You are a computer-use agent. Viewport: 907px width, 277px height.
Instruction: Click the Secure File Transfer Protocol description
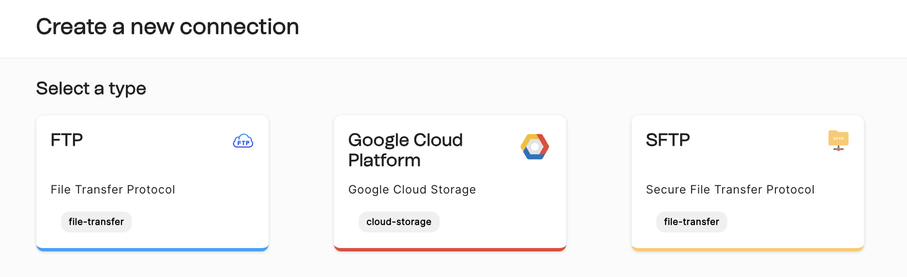coord(730,190)
